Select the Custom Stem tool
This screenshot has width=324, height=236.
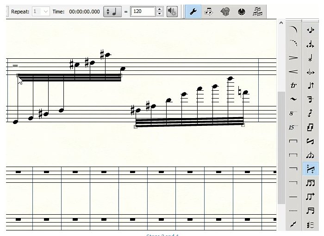[x=311, y=155]
